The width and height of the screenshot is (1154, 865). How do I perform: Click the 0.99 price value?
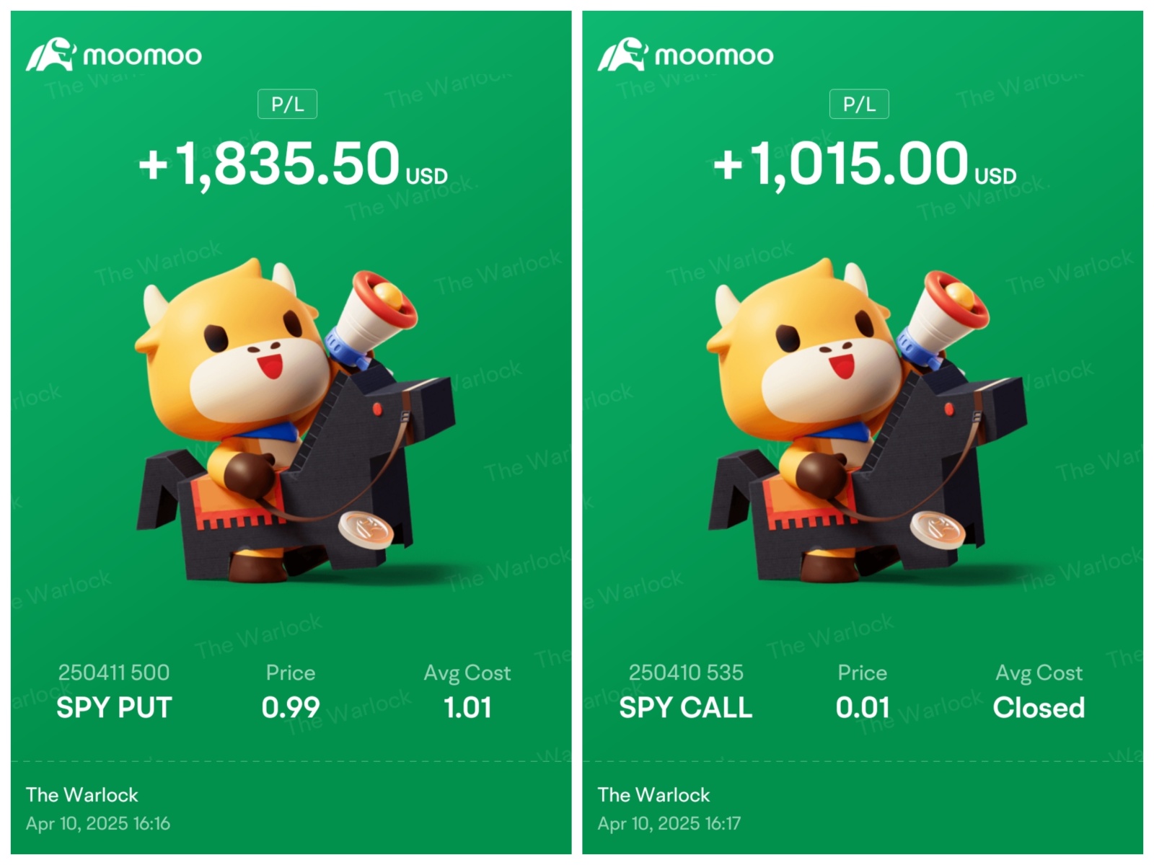291,708
